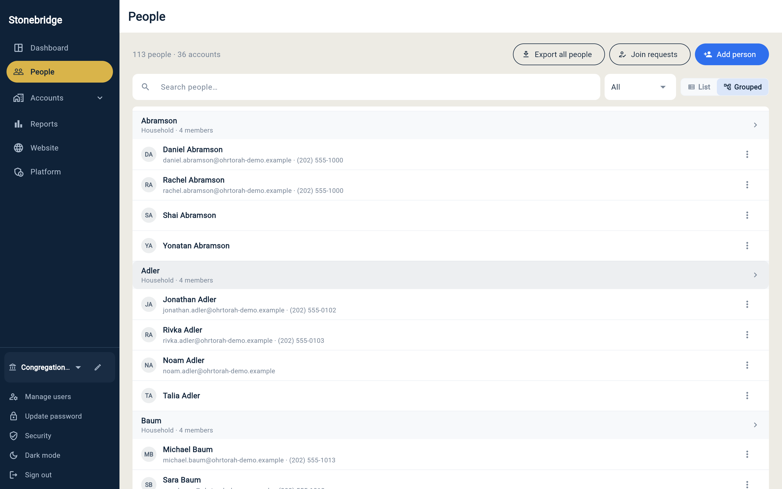Open more options for Talia Adler
The width and height of the screenshot is (782, 489).
click(x=747, y=396)
